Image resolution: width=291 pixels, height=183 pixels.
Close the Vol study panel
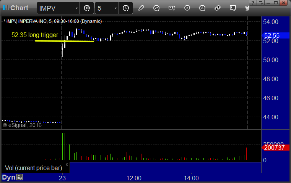point(67,164)
